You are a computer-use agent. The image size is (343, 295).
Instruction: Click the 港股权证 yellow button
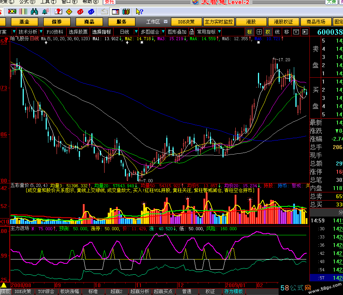tap(284, 21)
